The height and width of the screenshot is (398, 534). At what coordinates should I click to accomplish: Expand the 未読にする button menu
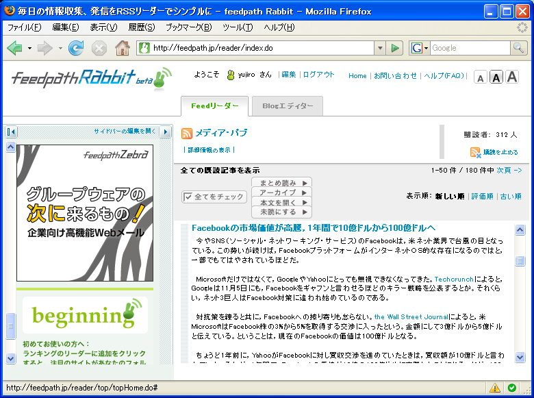[281, 212]
